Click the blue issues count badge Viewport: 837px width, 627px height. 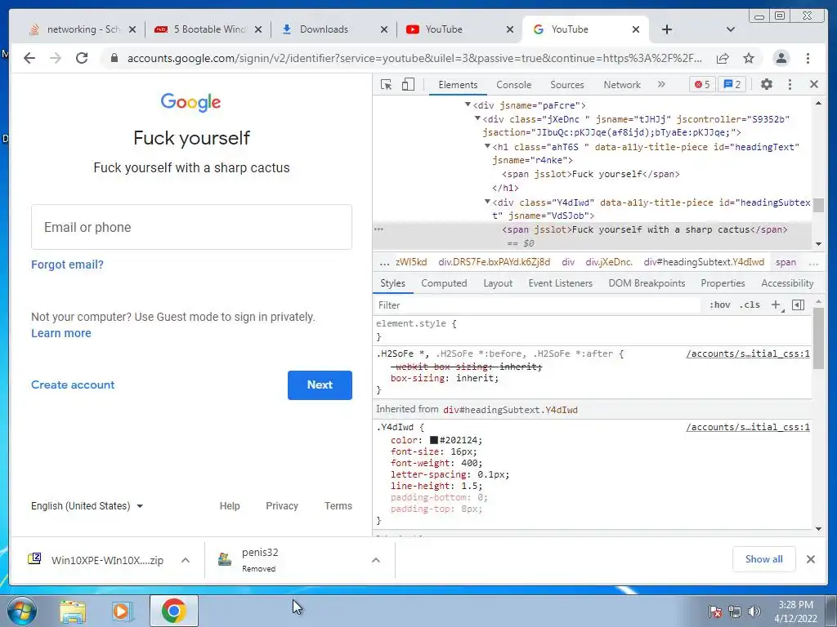(x=732, y=84)
